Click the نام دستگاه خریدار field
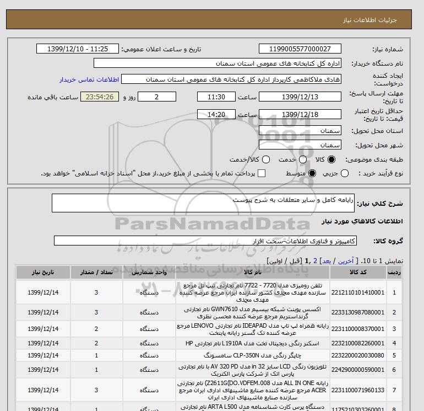 click(x=218, y=63)
